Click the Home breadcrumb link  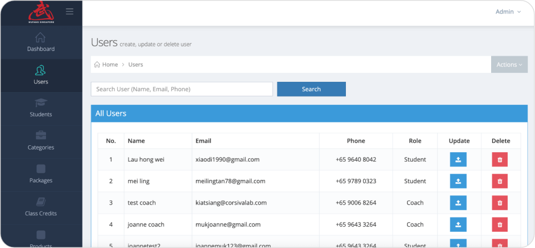[x=106, y=65]
